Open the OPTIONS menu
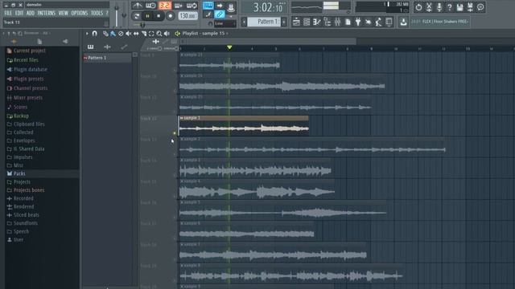 pyautogui.click(x=80, y=13)
